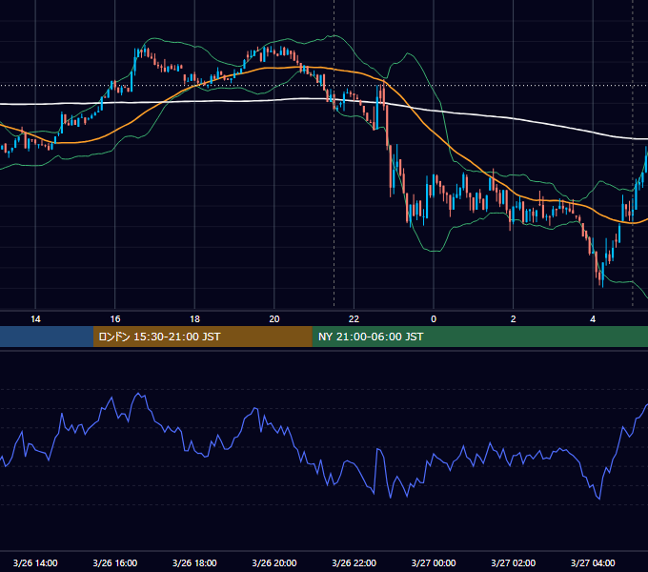
Task: Click the '0' hour label on price chart axis
Action: coord(434,319)
